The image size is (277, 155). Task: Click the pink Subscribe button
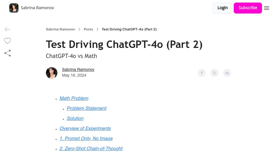click(248, 8)
